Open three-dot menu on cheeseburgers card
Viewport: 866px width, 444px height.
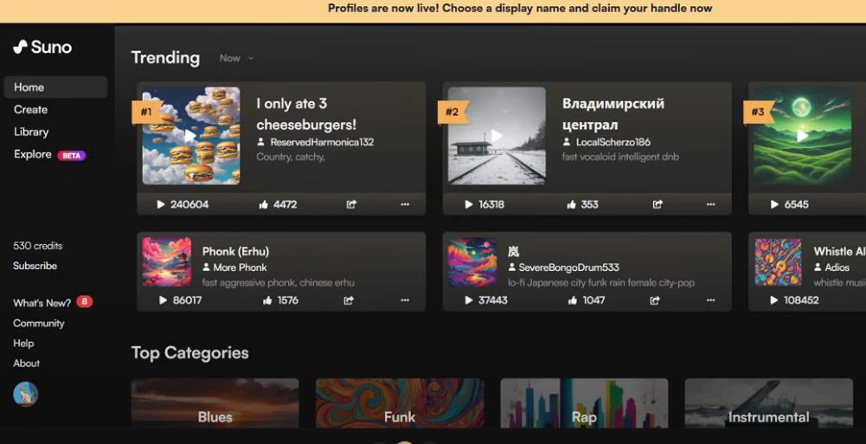pos(404,204)
